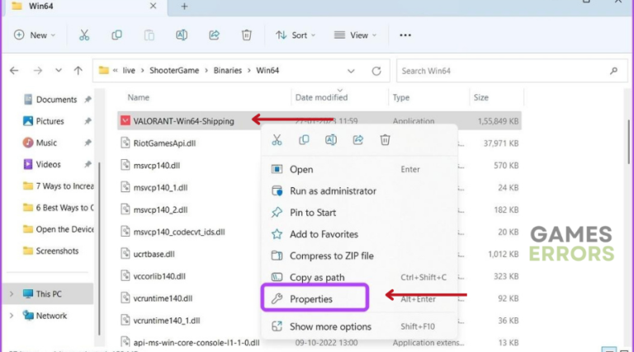Open the Documents quick access folder
The image size is (634, 352).
click(56, 100)
